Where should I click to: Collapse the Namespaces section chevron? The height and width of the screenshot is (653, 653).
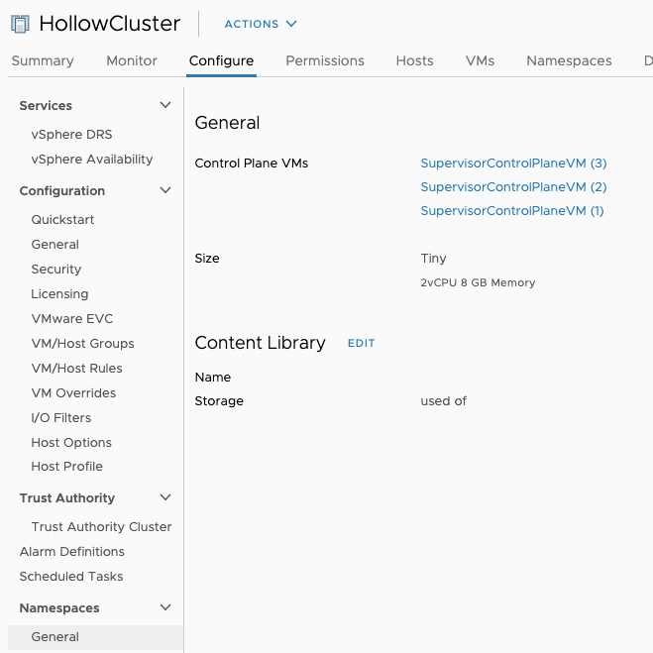(165, 607)
